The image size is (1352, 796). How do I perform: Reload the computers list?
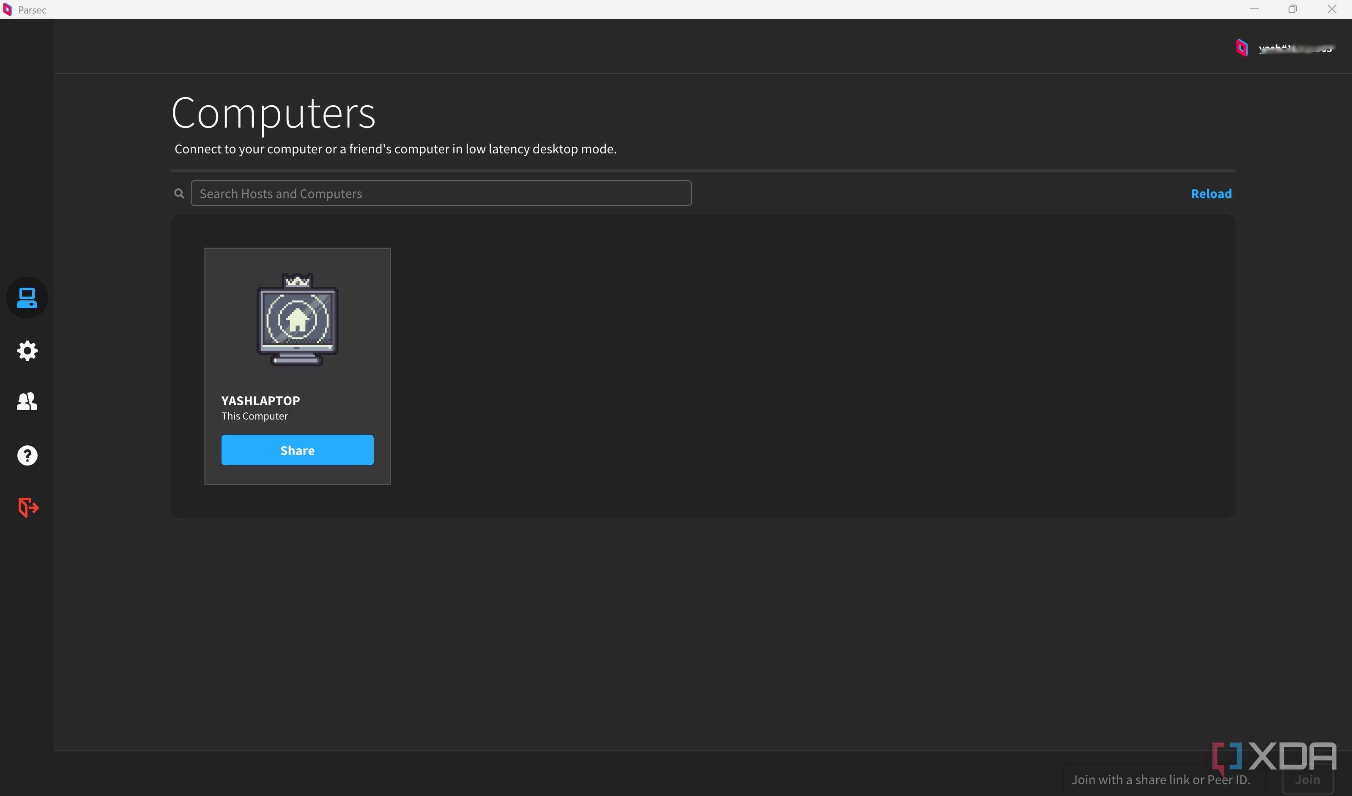click(1211, 194)
